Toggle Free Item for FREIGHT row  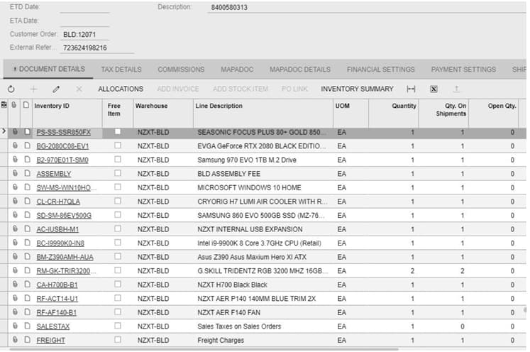point(118,339)
